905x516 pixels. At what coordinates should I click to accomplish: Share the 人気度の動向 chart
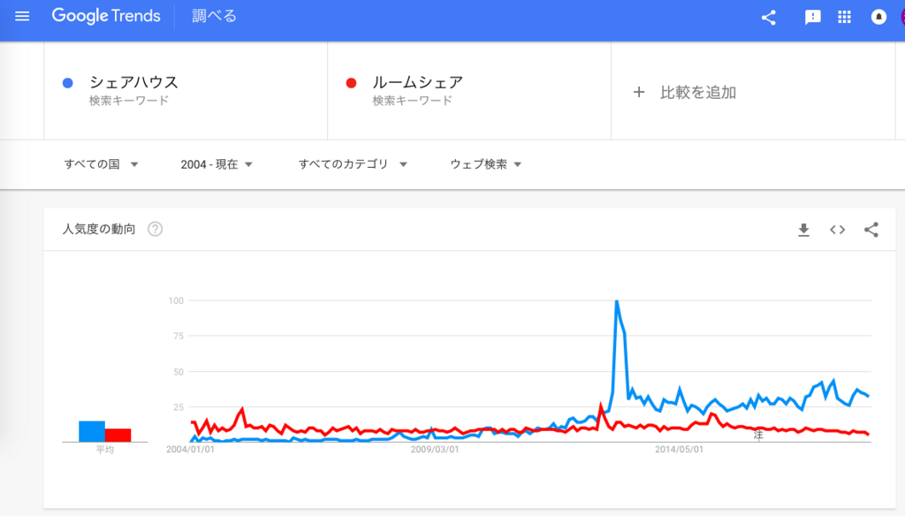871,230
